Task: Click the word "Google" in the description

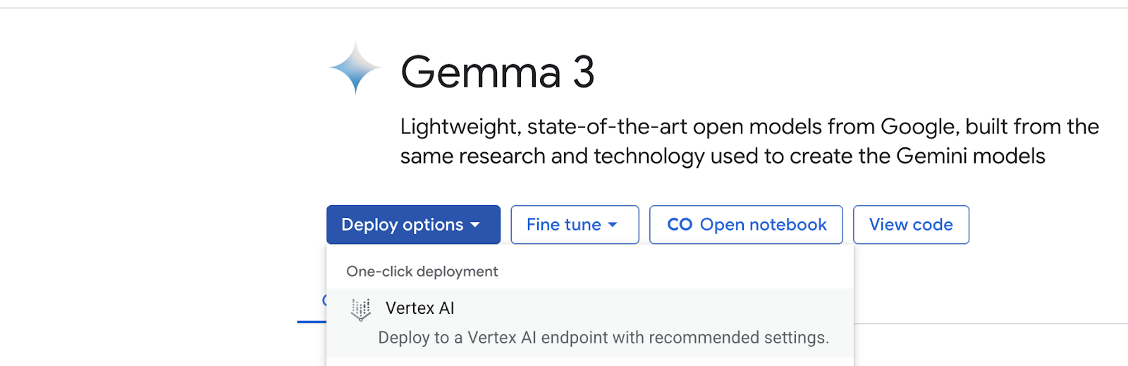Action: 919,127
